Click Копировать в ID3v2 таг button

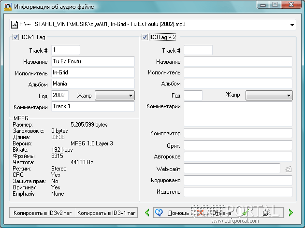pyautogui.click(x=43, y=213)
